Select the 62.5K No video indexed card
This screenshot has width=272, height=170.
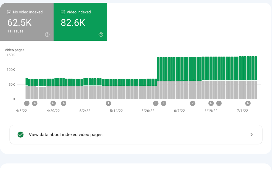tap(27, 23)
